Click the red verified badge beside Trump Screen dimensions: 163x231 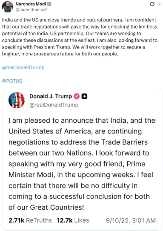[x=77, y=96]
